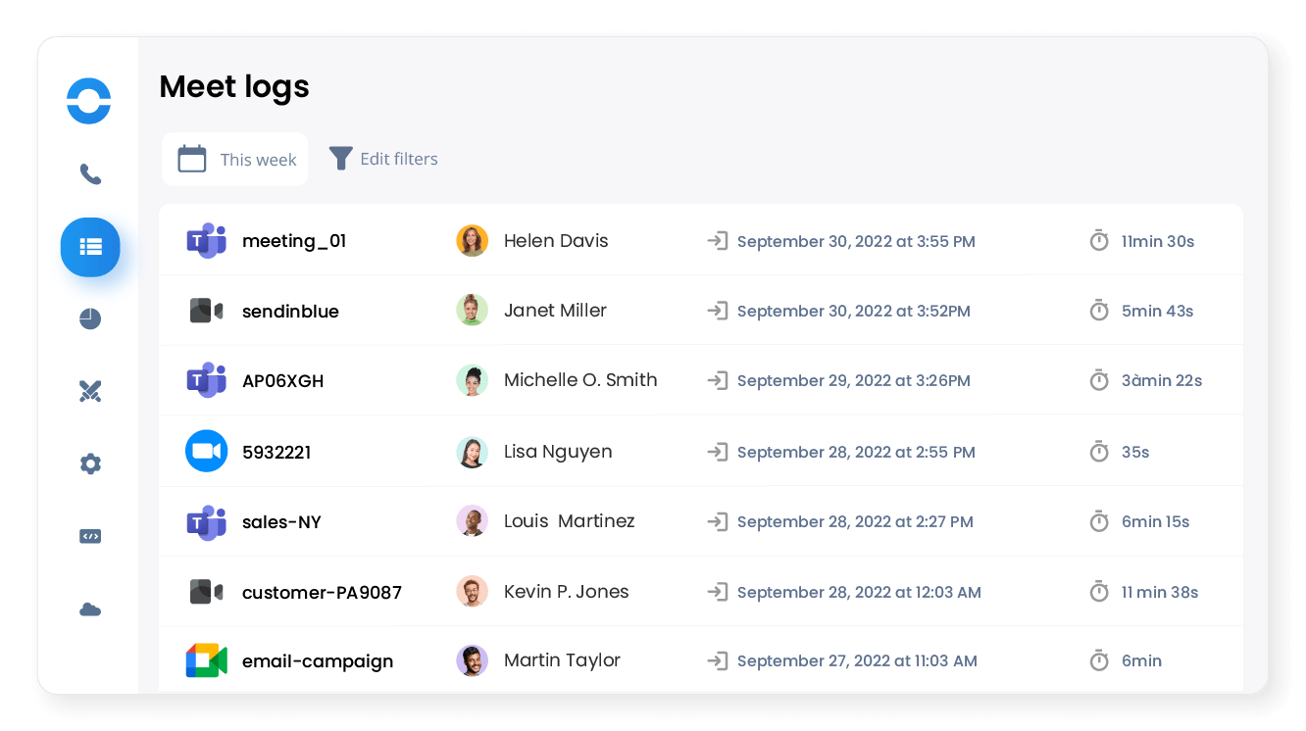Select the code embed icon in sidebar
The height and width of the screenshot is (731, 1306).
pyautogui.click(x=90, y=536)
